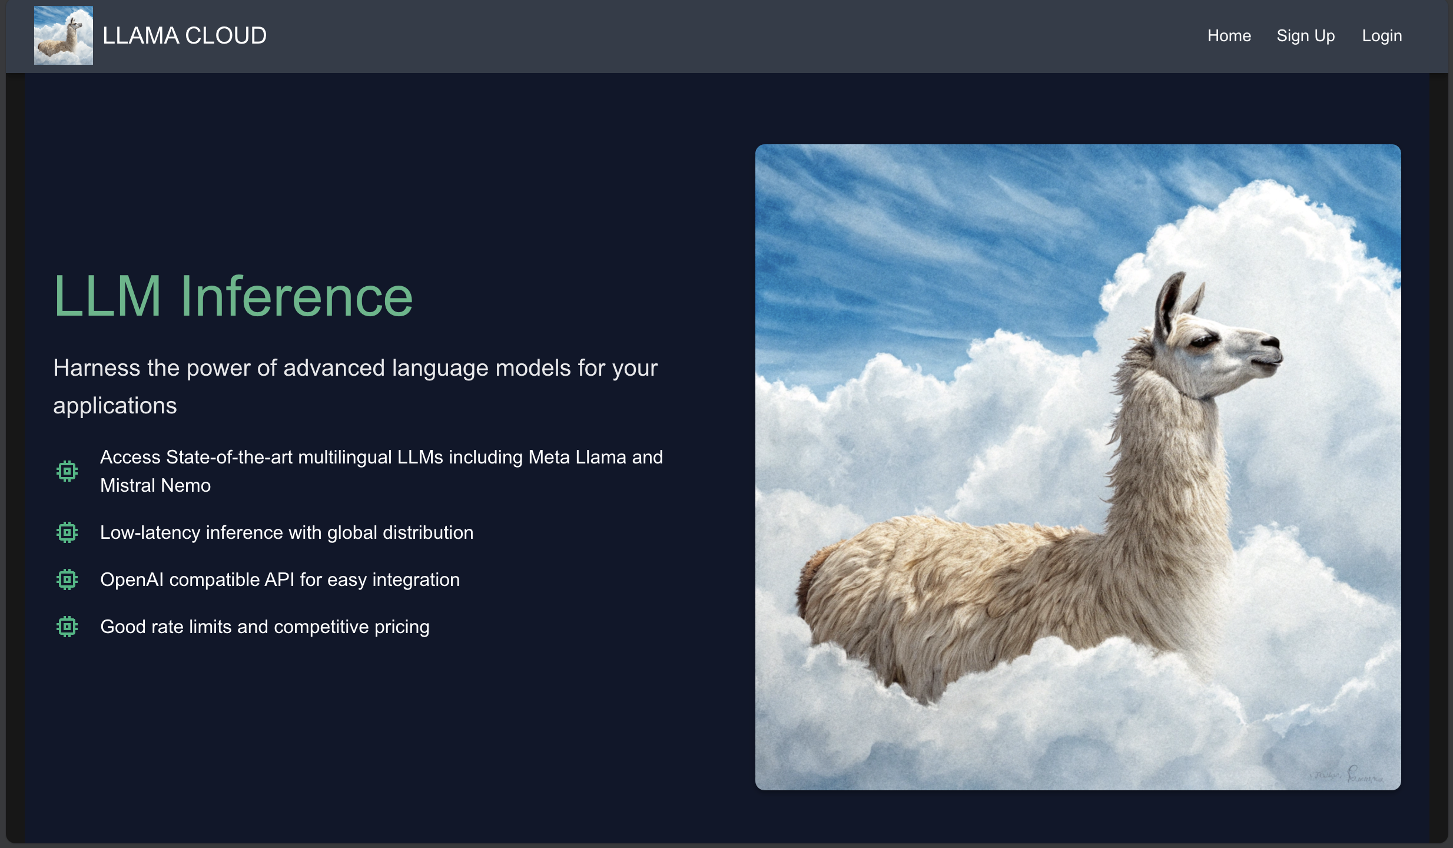This screenshot has width=1453, height=848.
Task: Select the Good rate limits bullet text
Action: coord(264,627)
